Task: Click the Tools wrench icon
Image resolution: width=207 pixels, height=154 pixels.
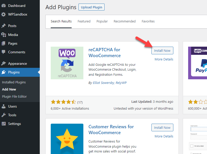Action: tap(4, 115)
